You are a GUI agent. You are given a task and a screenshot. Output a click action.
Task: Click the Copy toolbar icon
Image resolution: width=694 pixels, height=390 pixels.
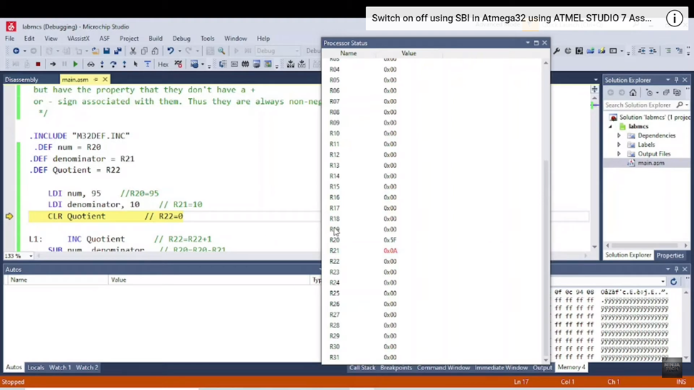tap(144, 51)
